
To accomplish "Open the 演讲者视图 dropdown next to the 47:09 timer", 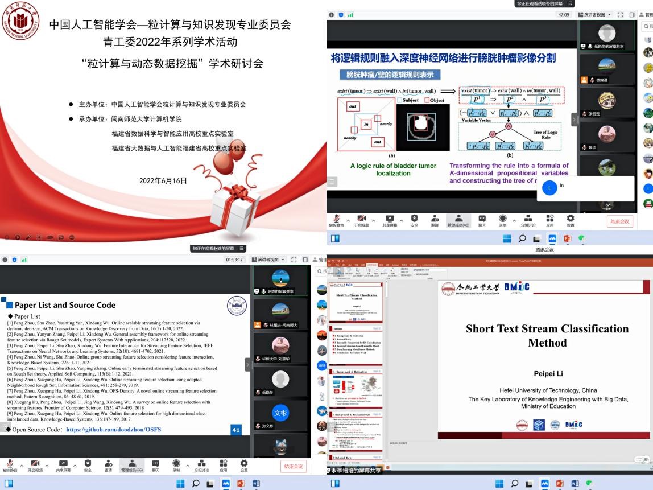I will point(594,15).
